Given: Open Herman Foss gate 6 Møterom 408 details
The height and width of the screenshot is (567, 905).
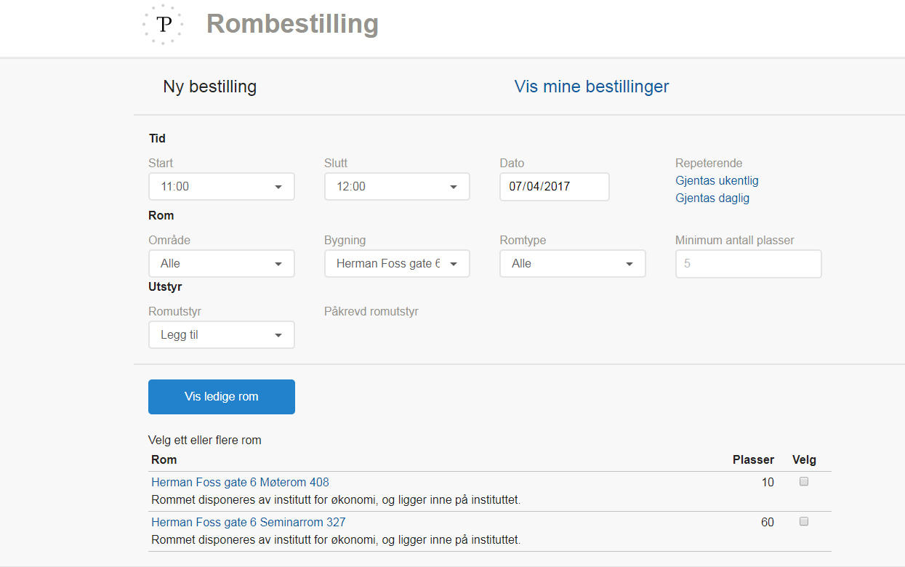Looking at the screenshot, I should click(x=239, y=482).
